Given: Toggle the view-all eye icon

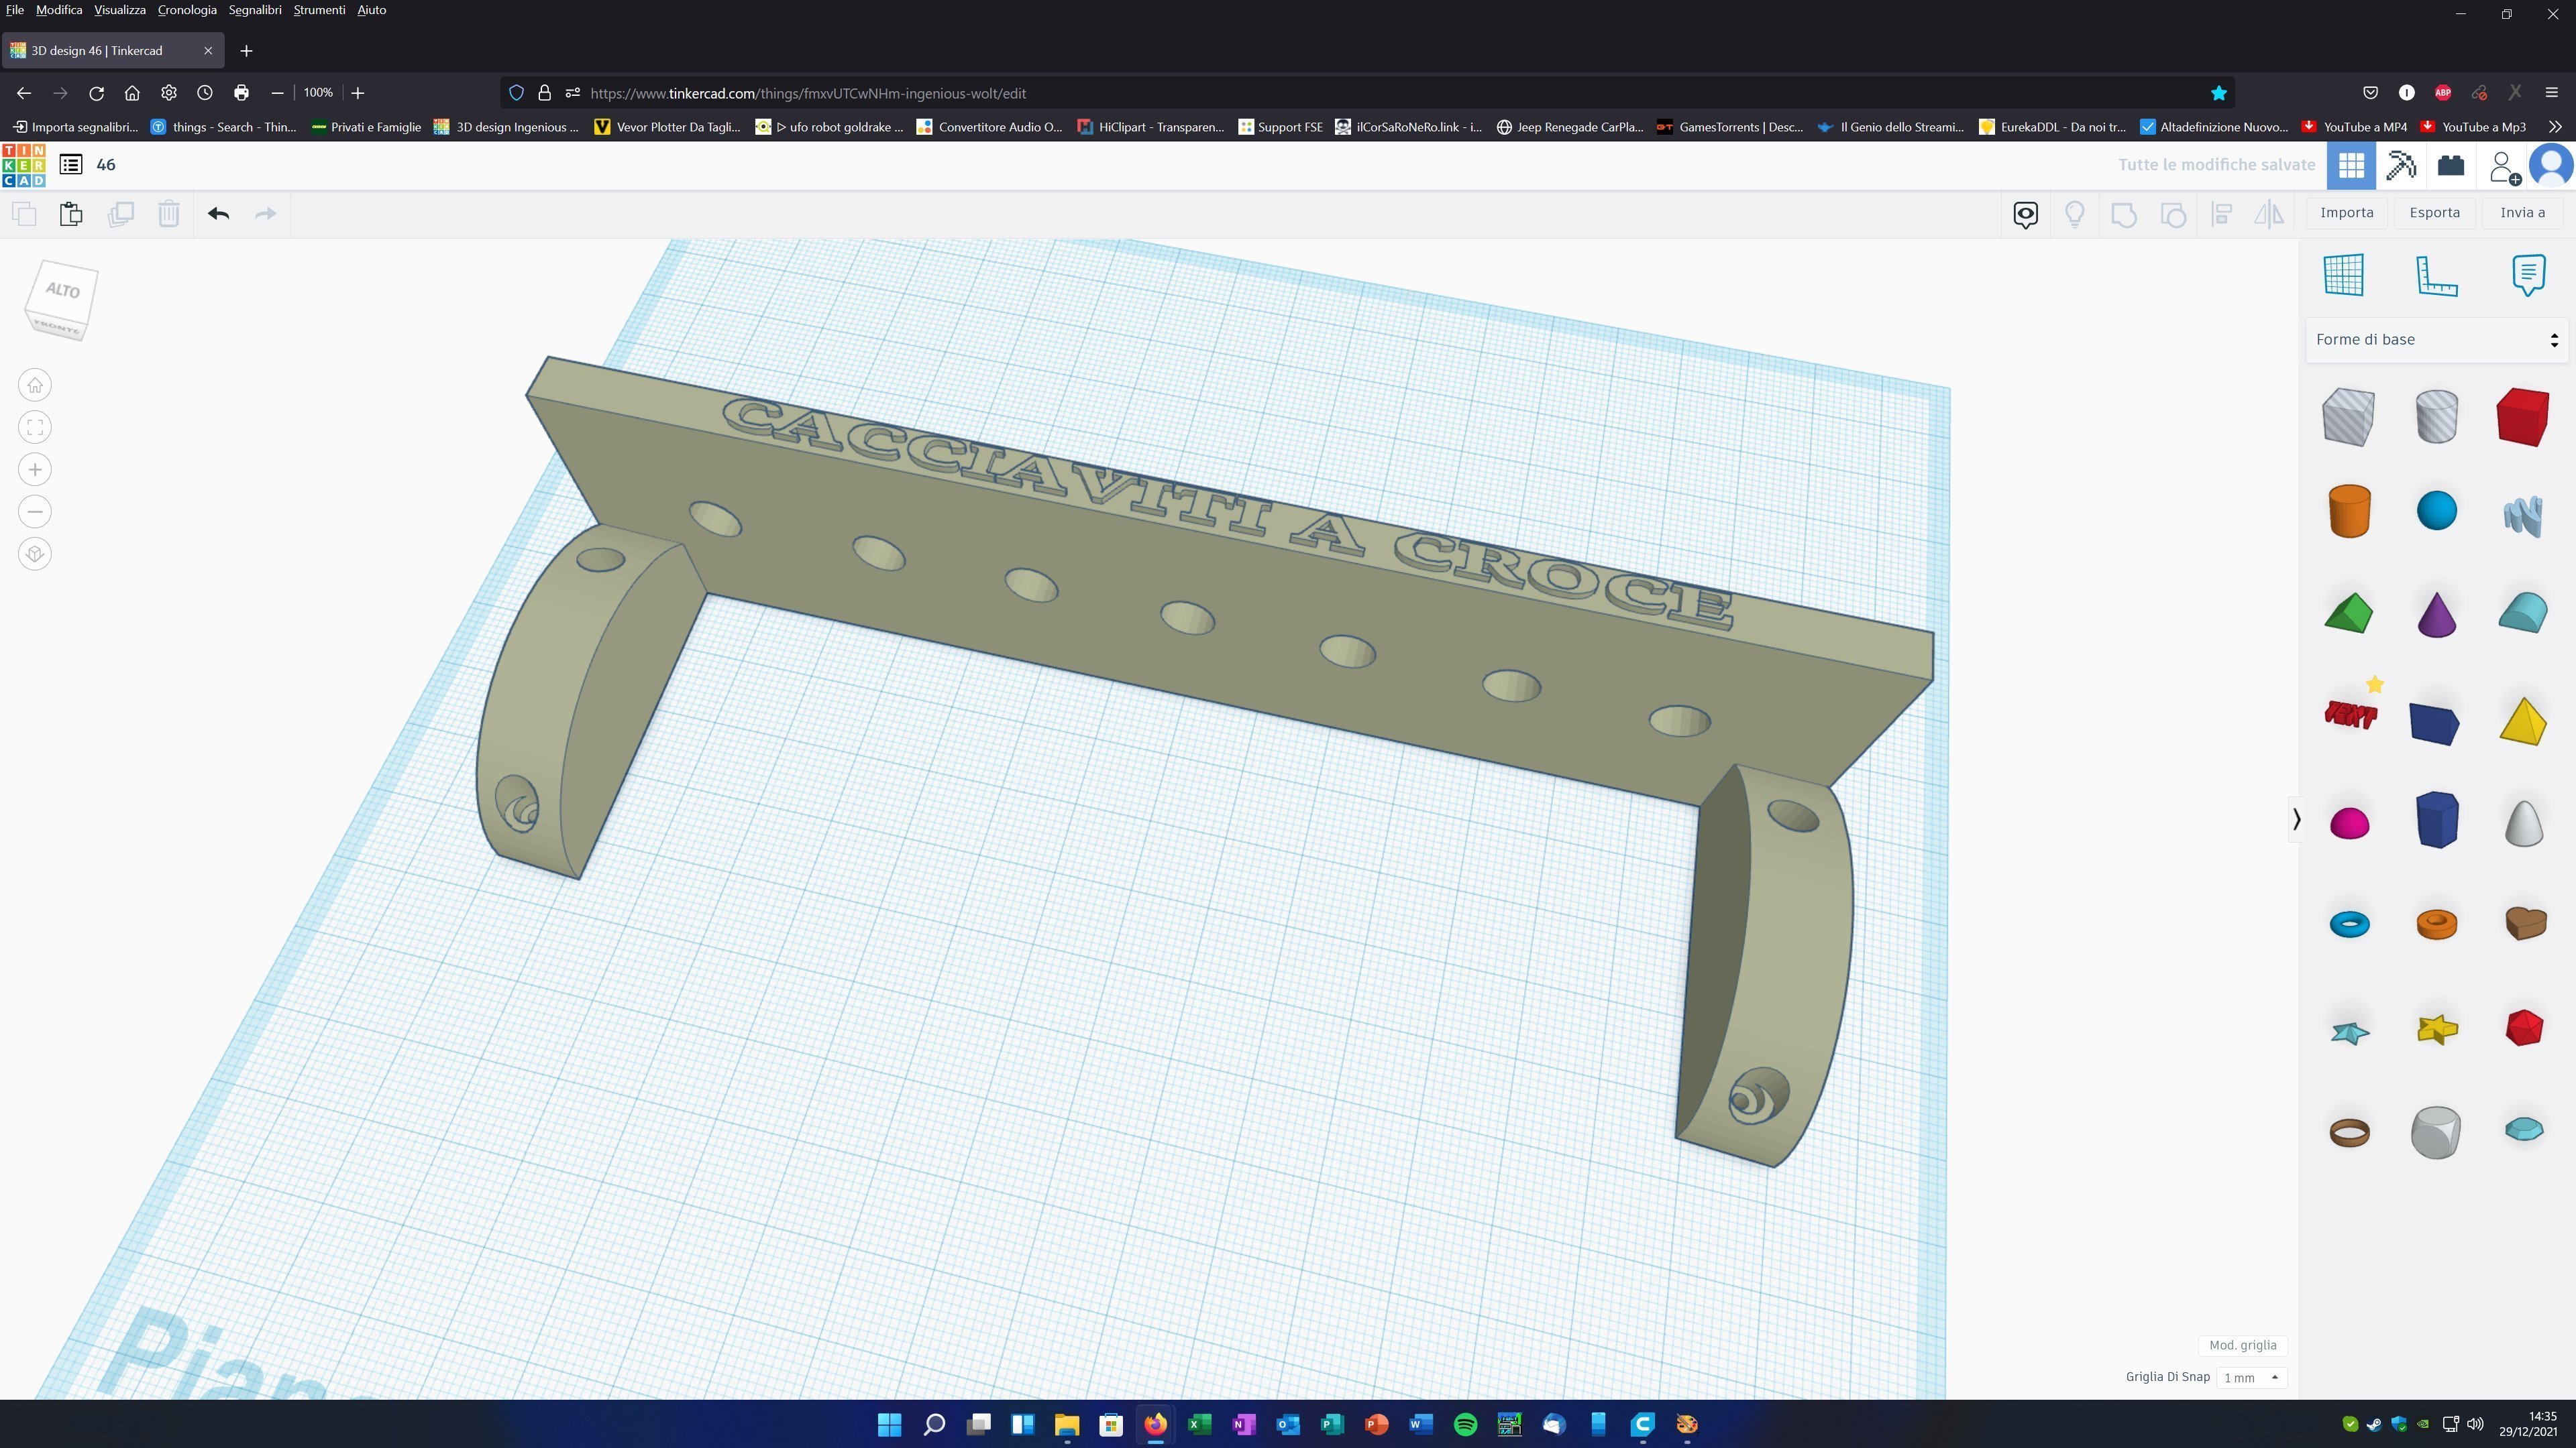Looking at the screenshot, I should point(2025,214).
